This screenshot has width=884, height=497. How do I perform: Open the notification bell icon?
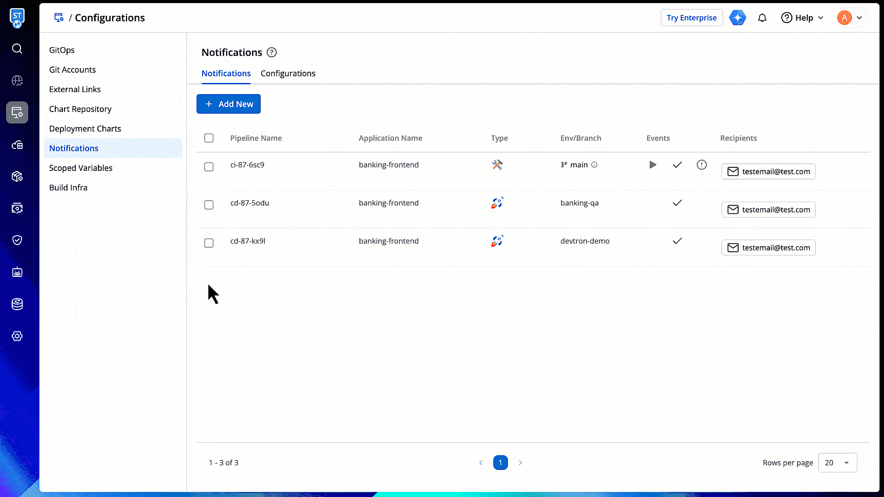tap(762, 18)
